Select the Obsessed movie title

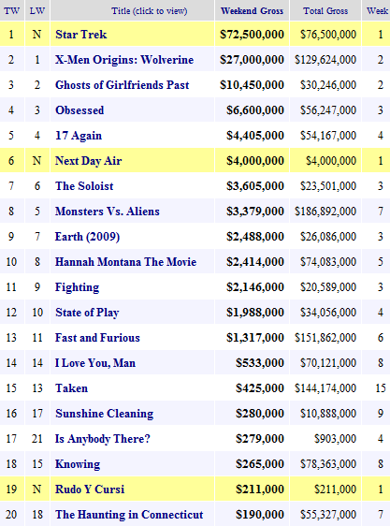point(79,110)
